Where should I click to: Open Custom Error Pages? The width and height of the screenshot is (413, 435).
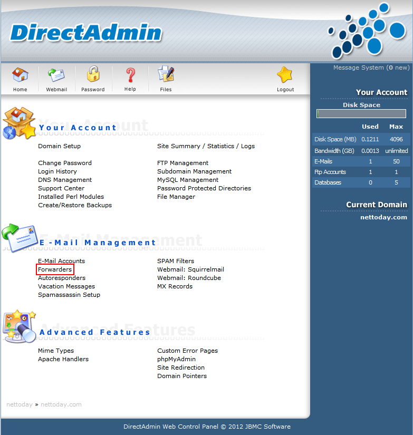click(188, 351)
